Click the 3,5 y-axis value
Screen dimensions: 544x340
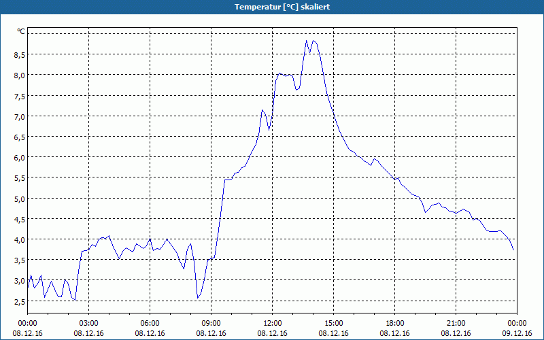click(20, 260)
